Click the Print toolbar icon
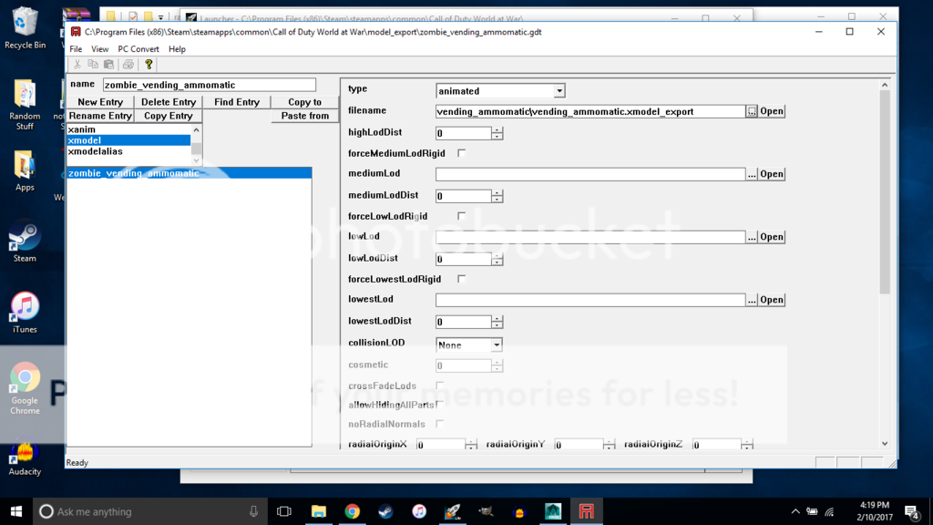This screenshot has width=933, height=525. point(128,65)
